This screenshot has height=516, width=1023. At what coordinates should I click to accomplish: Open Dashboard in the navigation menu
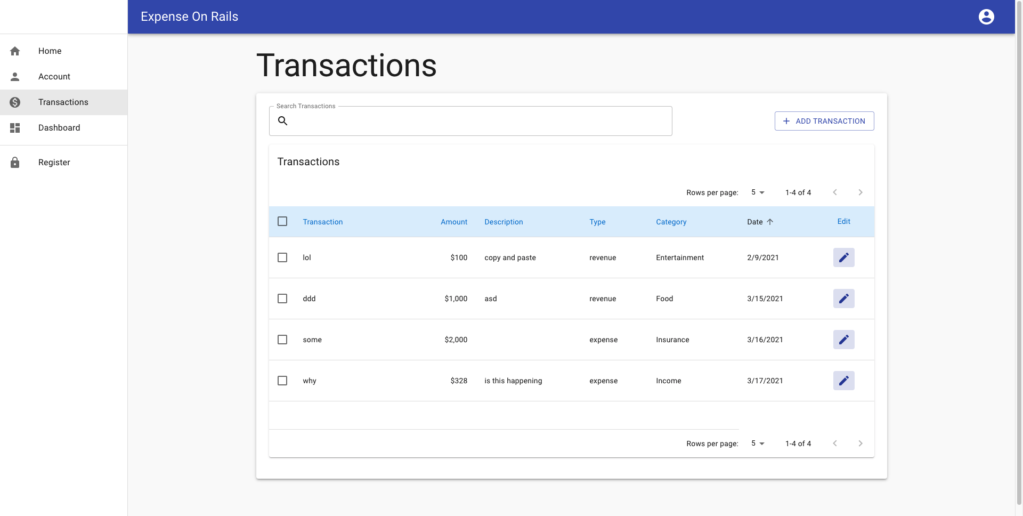click(64, 128)
